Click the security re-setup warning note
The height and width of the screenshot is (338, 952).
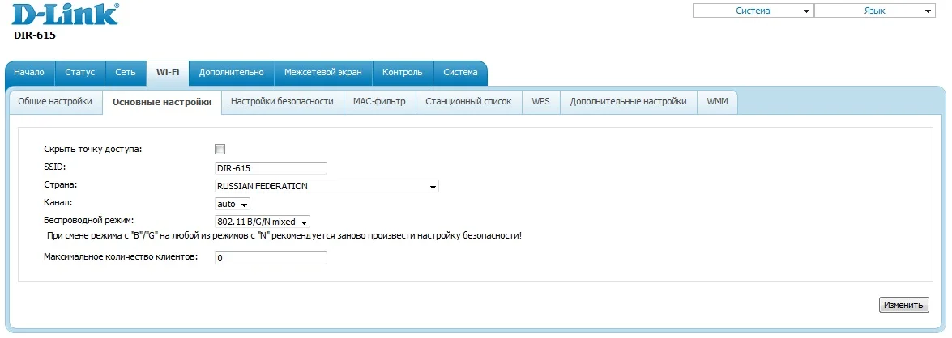[x=284, y=235]
